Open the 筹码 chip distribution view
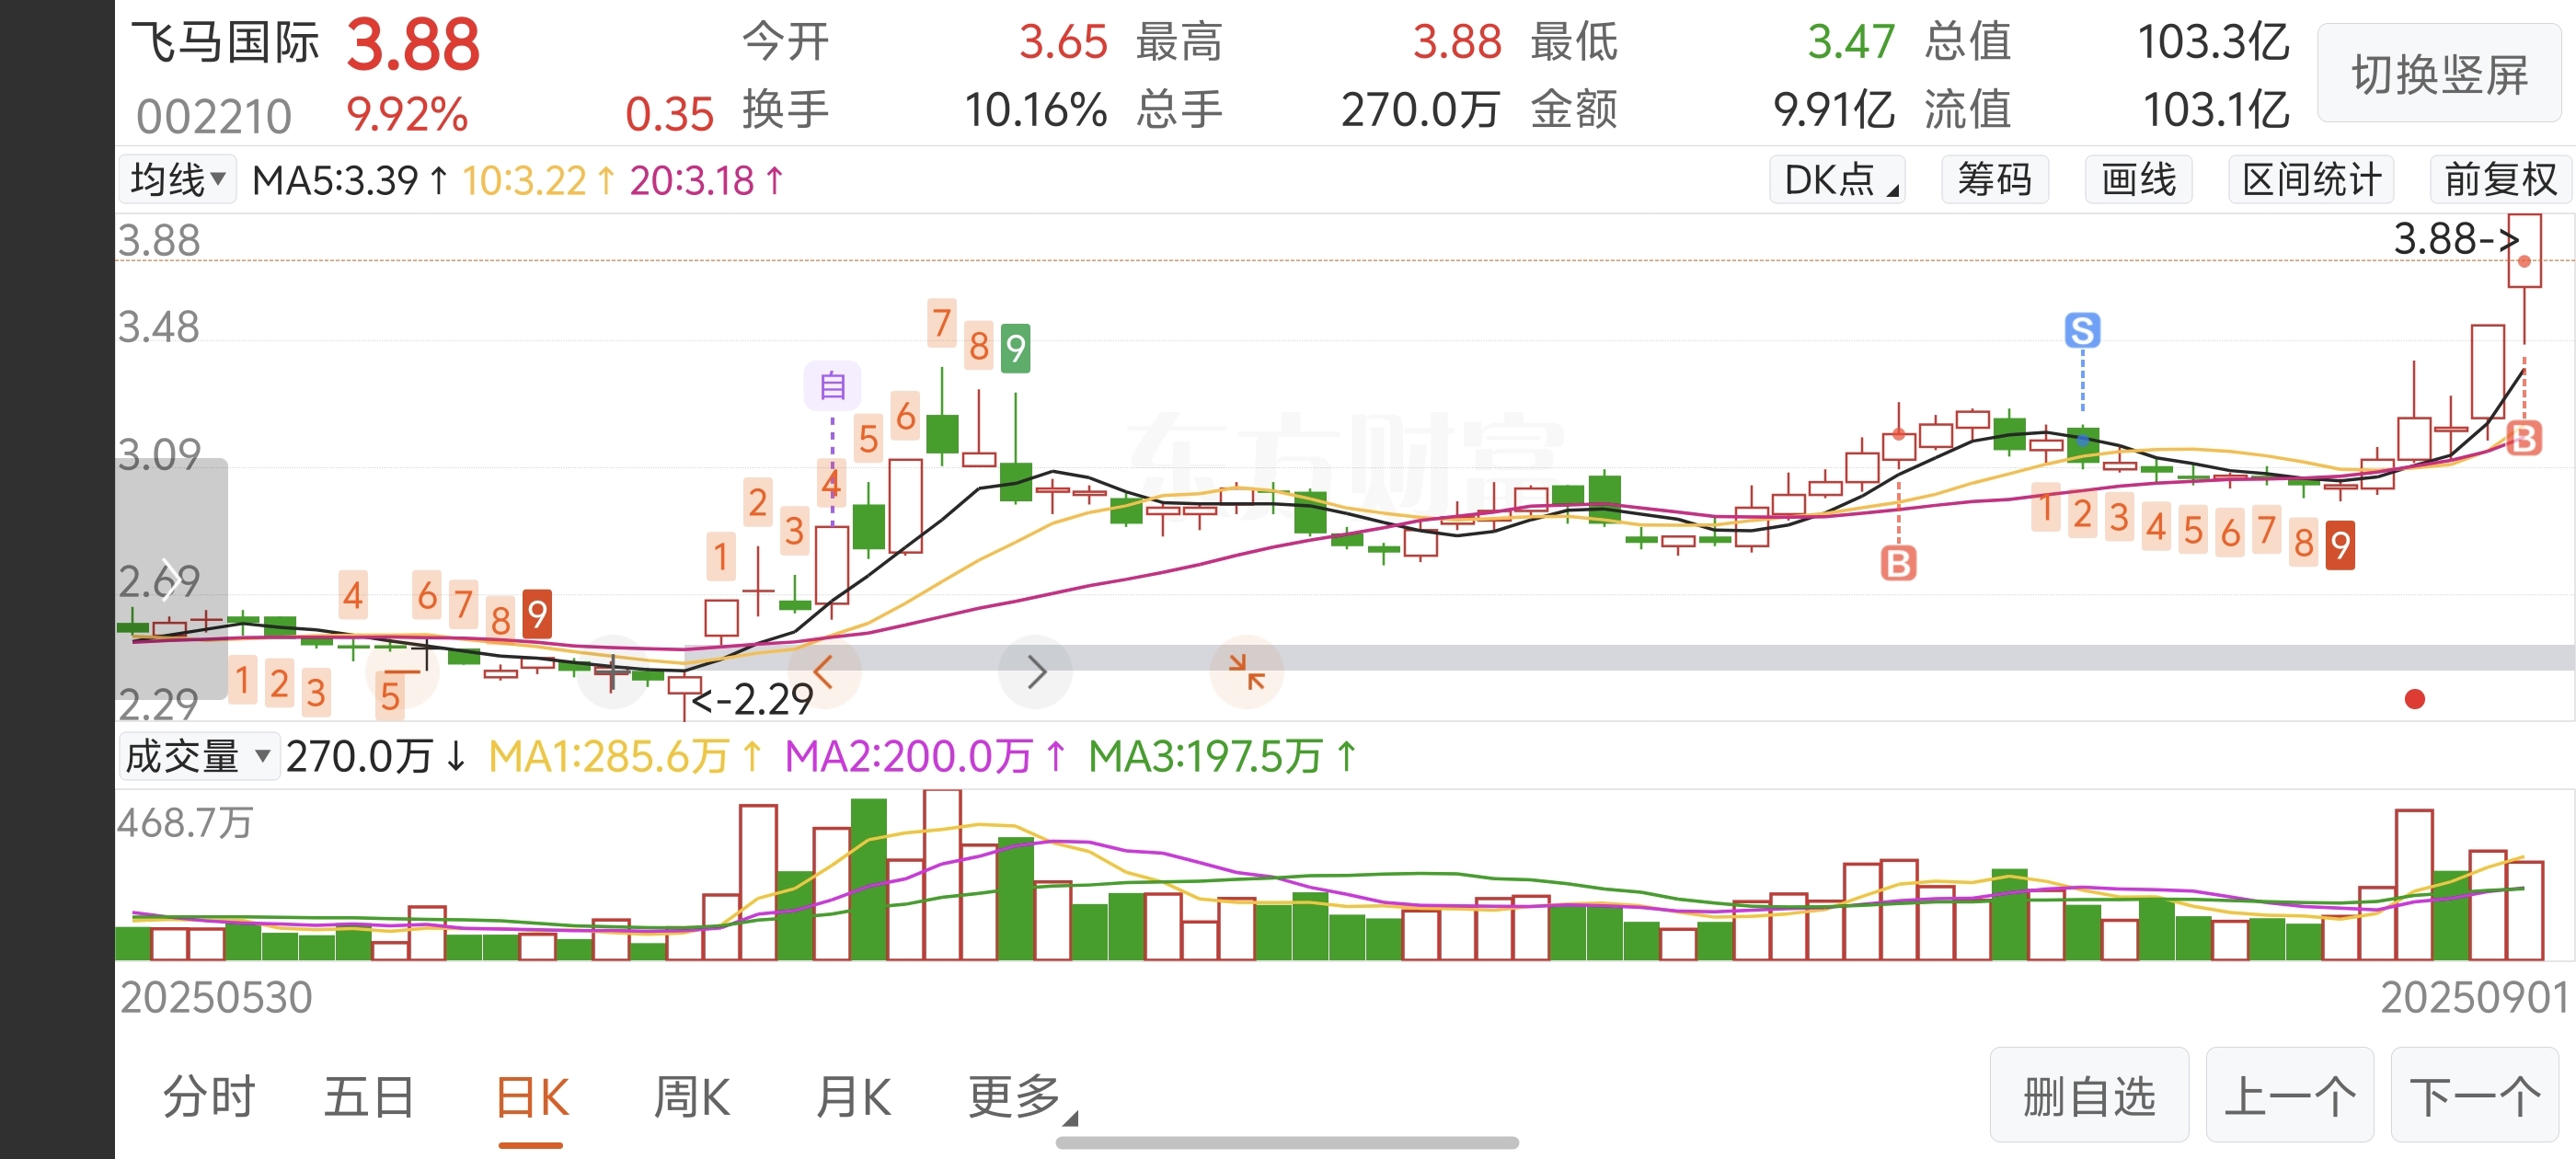The image size is (2576, 1159). (x=1994, y=180)
